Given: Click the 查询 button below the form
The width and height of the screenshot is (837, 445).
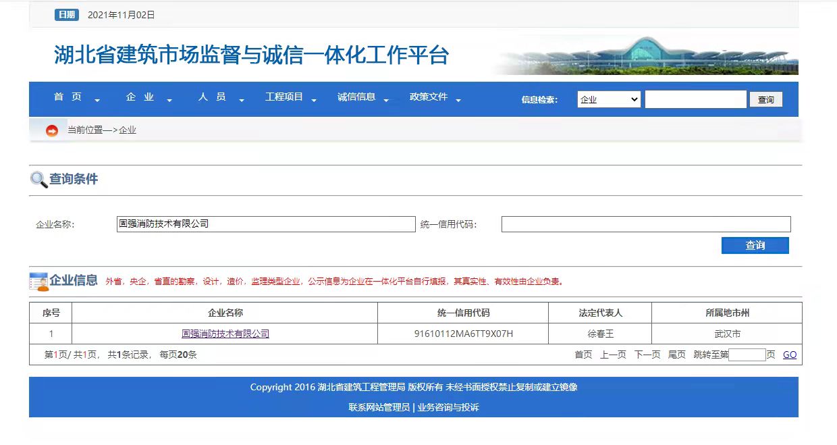Looking at the screenshot, I should 755,245.
